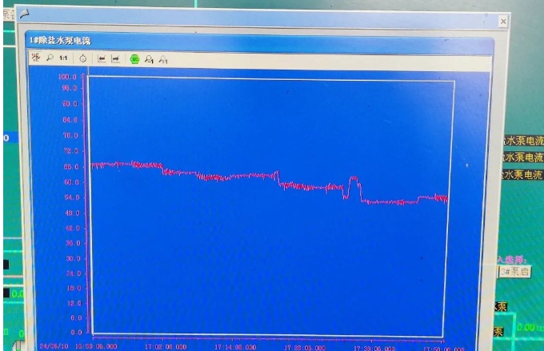
Task: Click the topmost "水泵电流" label on the right
Action: [x=522, y=140]
